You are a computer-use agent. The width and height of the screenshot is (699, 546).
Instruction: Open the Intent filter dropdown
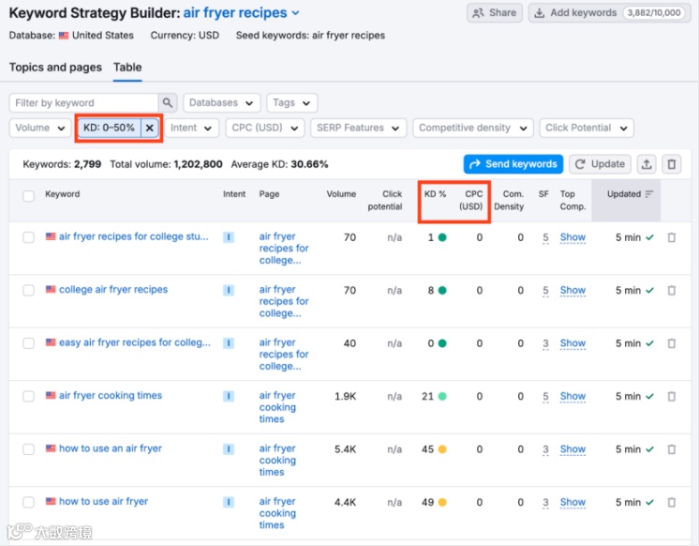pos(191,129)
